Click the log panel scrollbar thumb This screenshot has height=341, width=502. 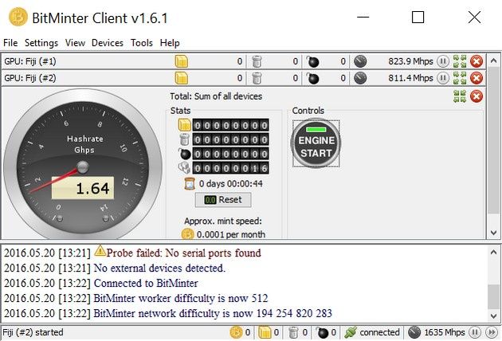click(x=493, y=297)
